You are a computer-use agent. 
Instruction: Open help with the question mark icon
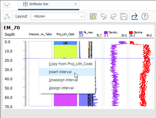tap(145, 16)
